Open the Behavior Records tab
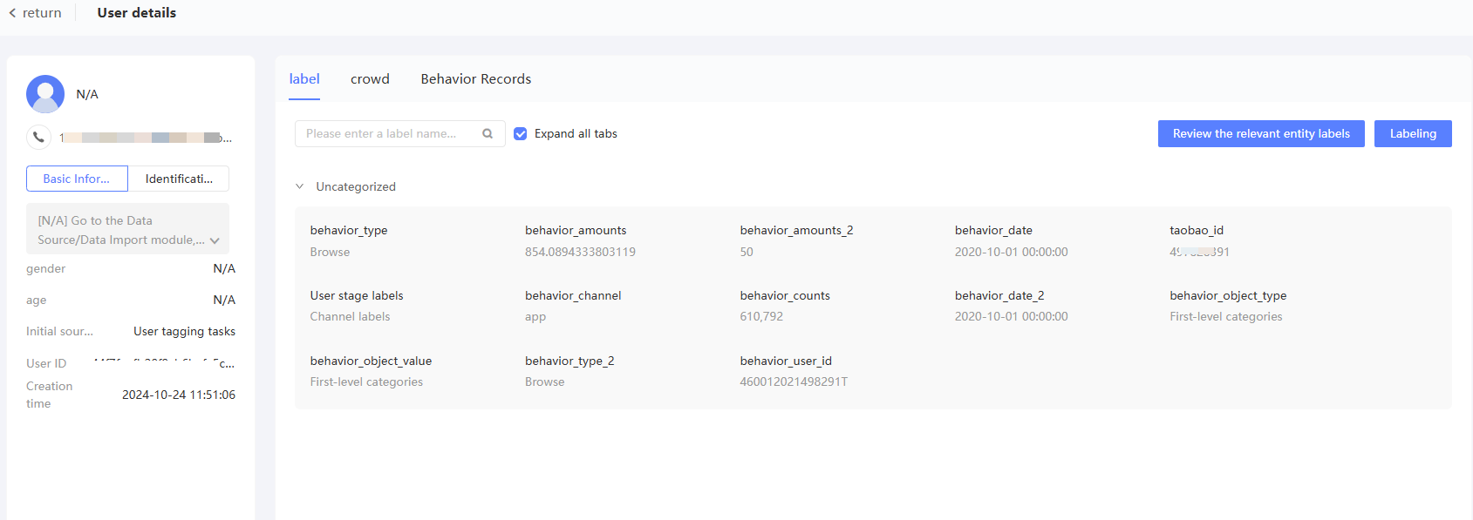This screenshot has height=520, width=1473. pyautogui.click(x=475, y=79)
